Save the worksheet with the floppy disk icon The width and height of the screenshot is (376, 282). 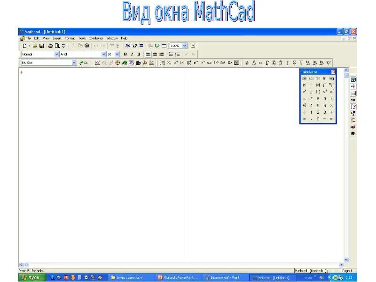coord(41,46)
